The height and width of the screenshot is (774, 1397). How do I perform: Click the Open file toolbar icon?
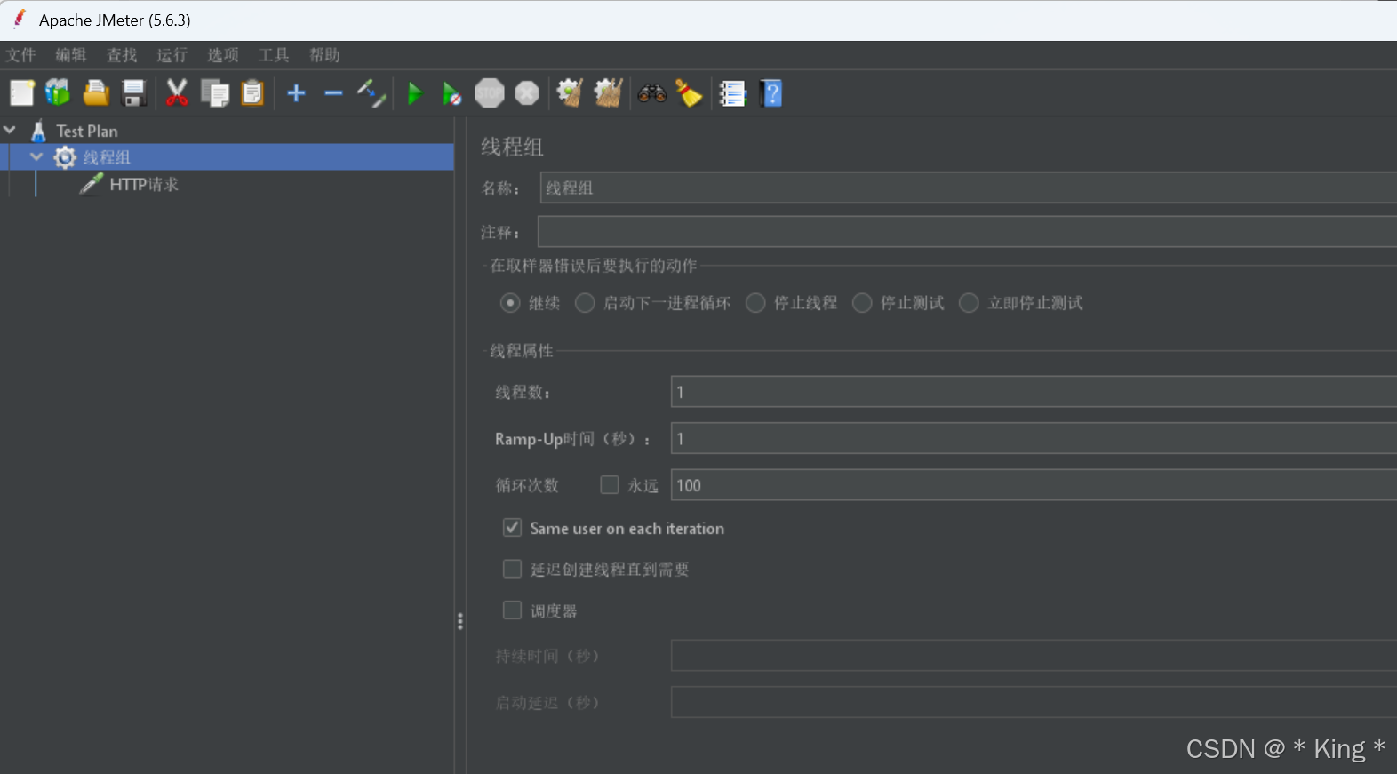[x=96, y=92]
